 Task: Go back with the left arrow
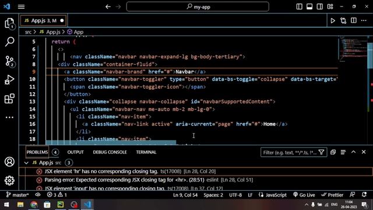click(x=108, y=6)
